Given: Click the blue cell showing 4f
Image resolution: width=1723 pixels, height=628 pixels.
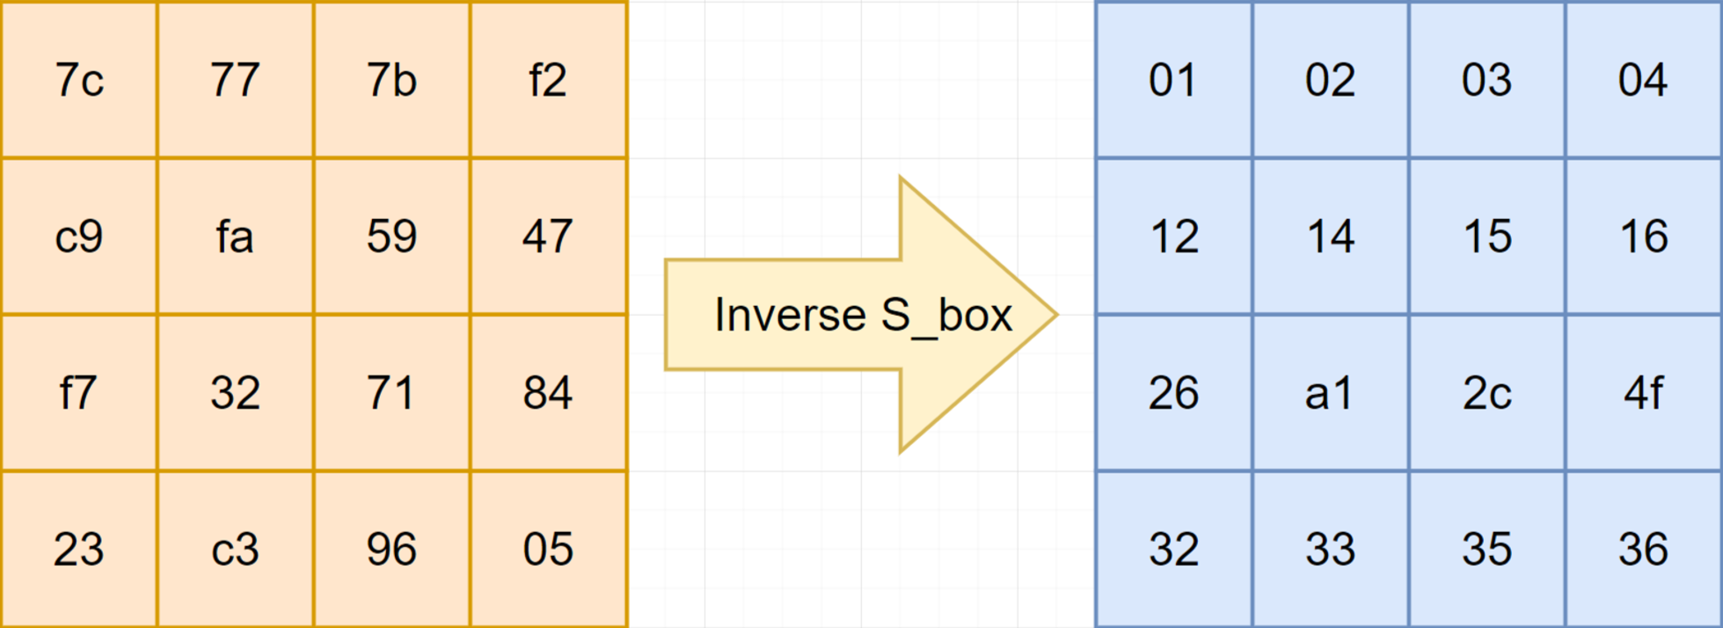Looking at the screenshot, I should pos(1643,393).
